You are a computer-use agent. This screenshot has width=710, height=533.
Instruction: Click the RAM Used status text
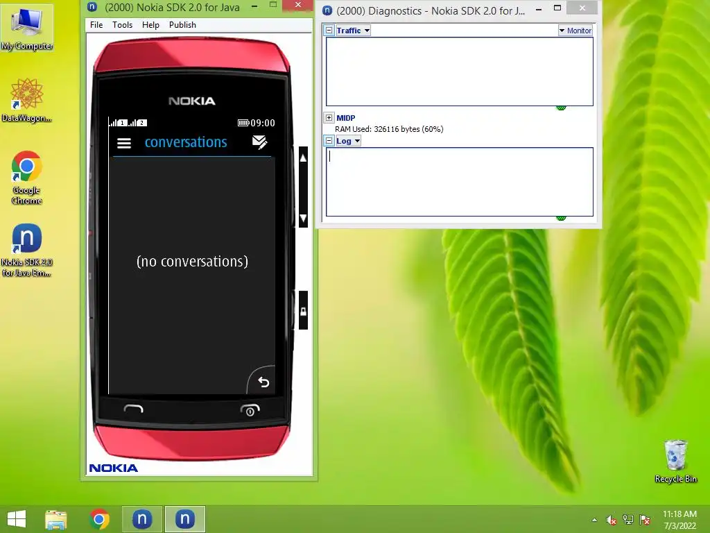(389, 129)
